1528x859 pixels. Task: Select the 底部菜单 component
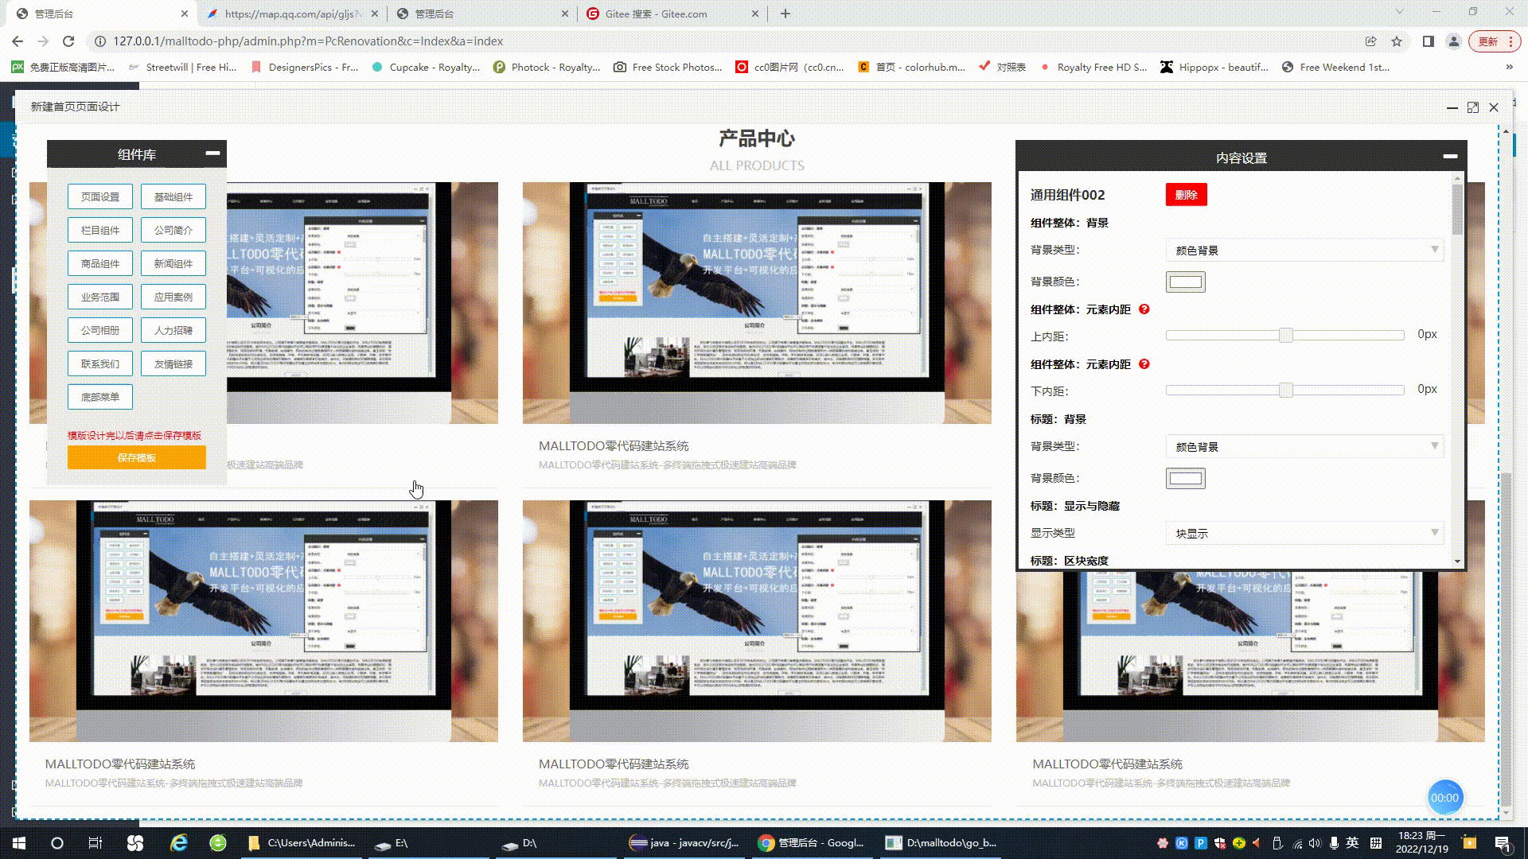[x=100, y=397]
